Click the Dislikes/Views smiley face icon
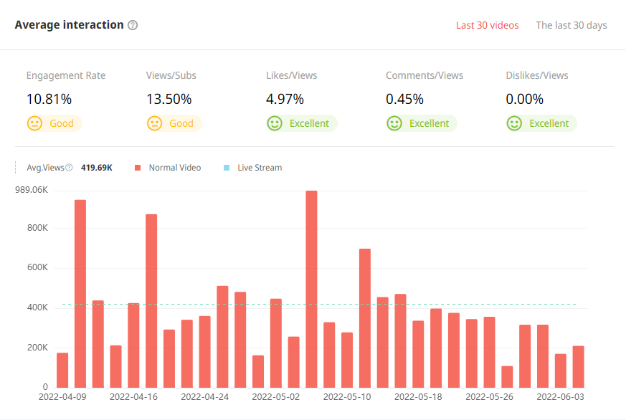 tap(513, 123)
